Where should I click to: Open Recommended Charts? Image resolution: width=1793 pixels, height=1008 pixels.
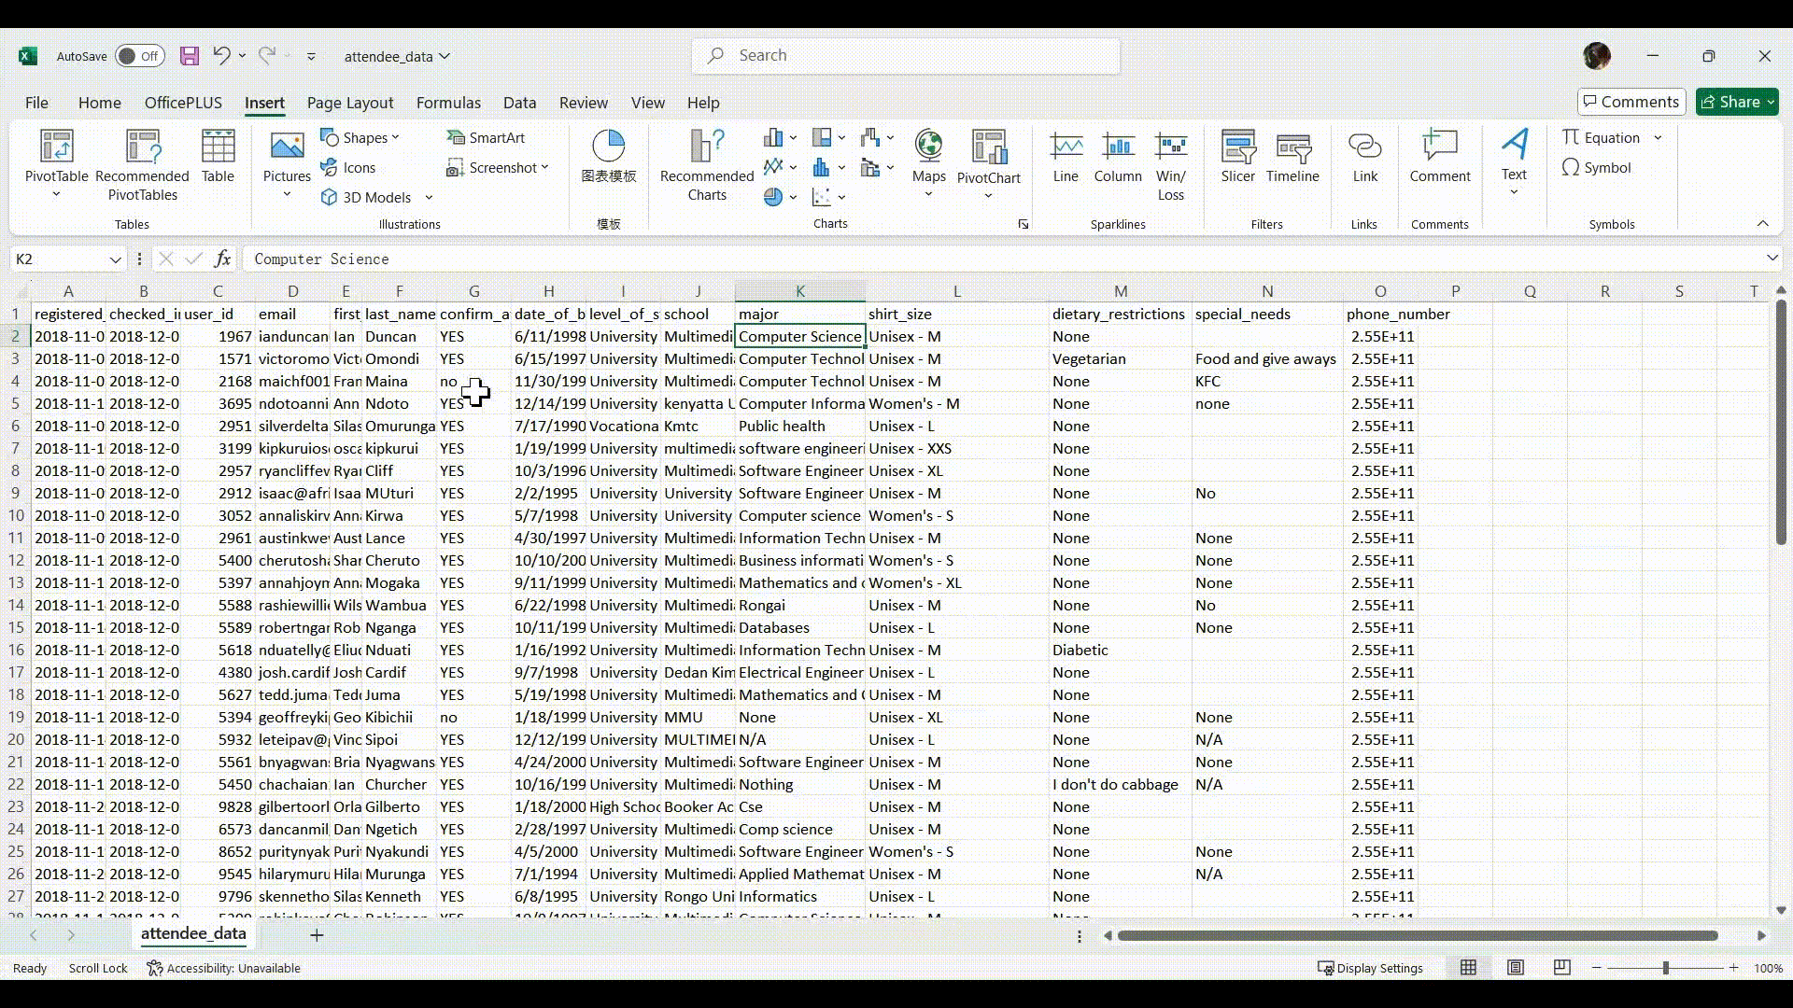(707, 165)
